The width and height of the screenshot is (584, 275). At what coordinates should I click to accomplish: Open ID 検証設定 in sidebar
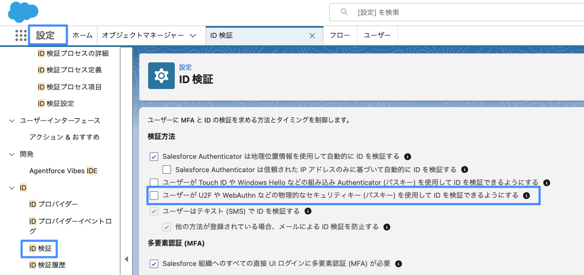tap(56, 103)
